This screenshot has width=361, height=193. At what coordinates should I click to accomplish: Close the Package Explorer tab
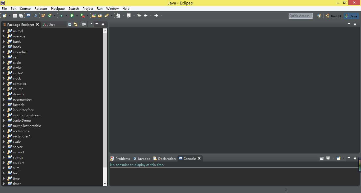(38, 24)
